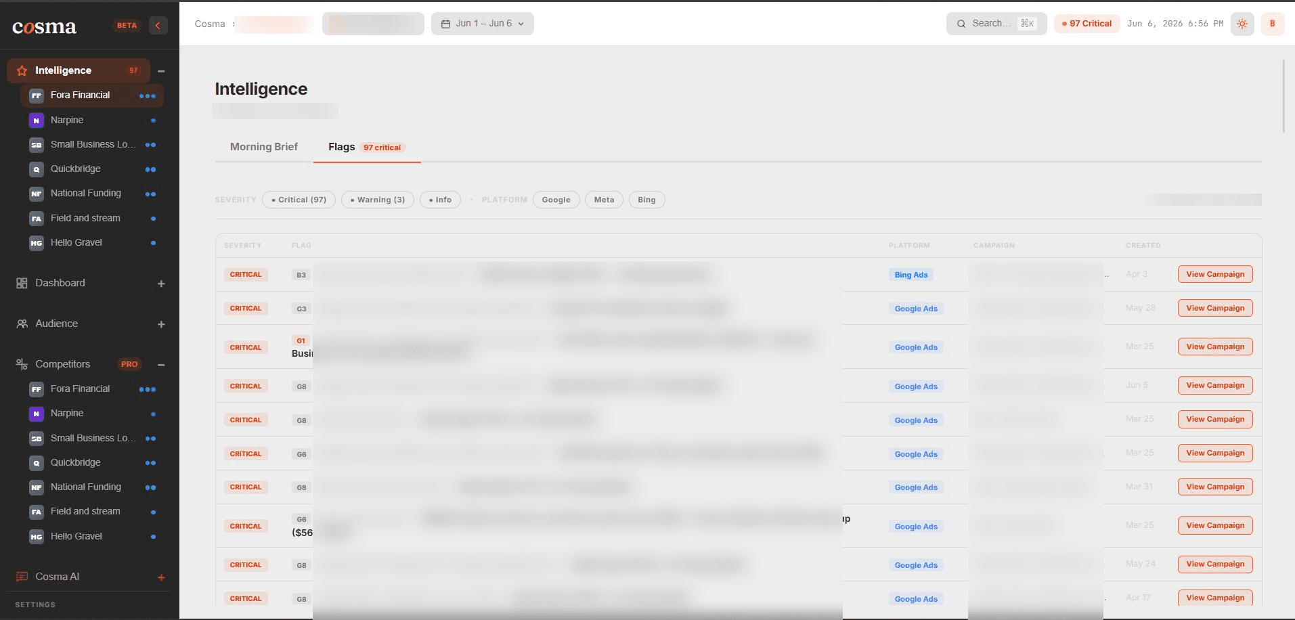
Task: Click View Campaign for the G1 flag
Action: [x=1215, y=347]
